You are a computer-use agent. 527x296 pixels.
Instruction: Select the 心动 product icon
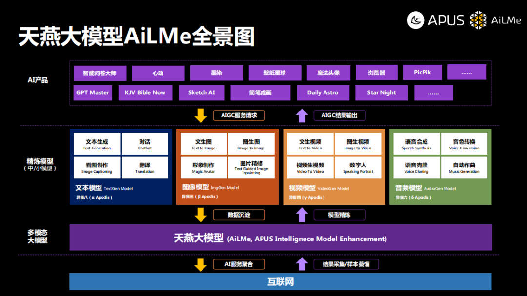[x=158, y=73]
